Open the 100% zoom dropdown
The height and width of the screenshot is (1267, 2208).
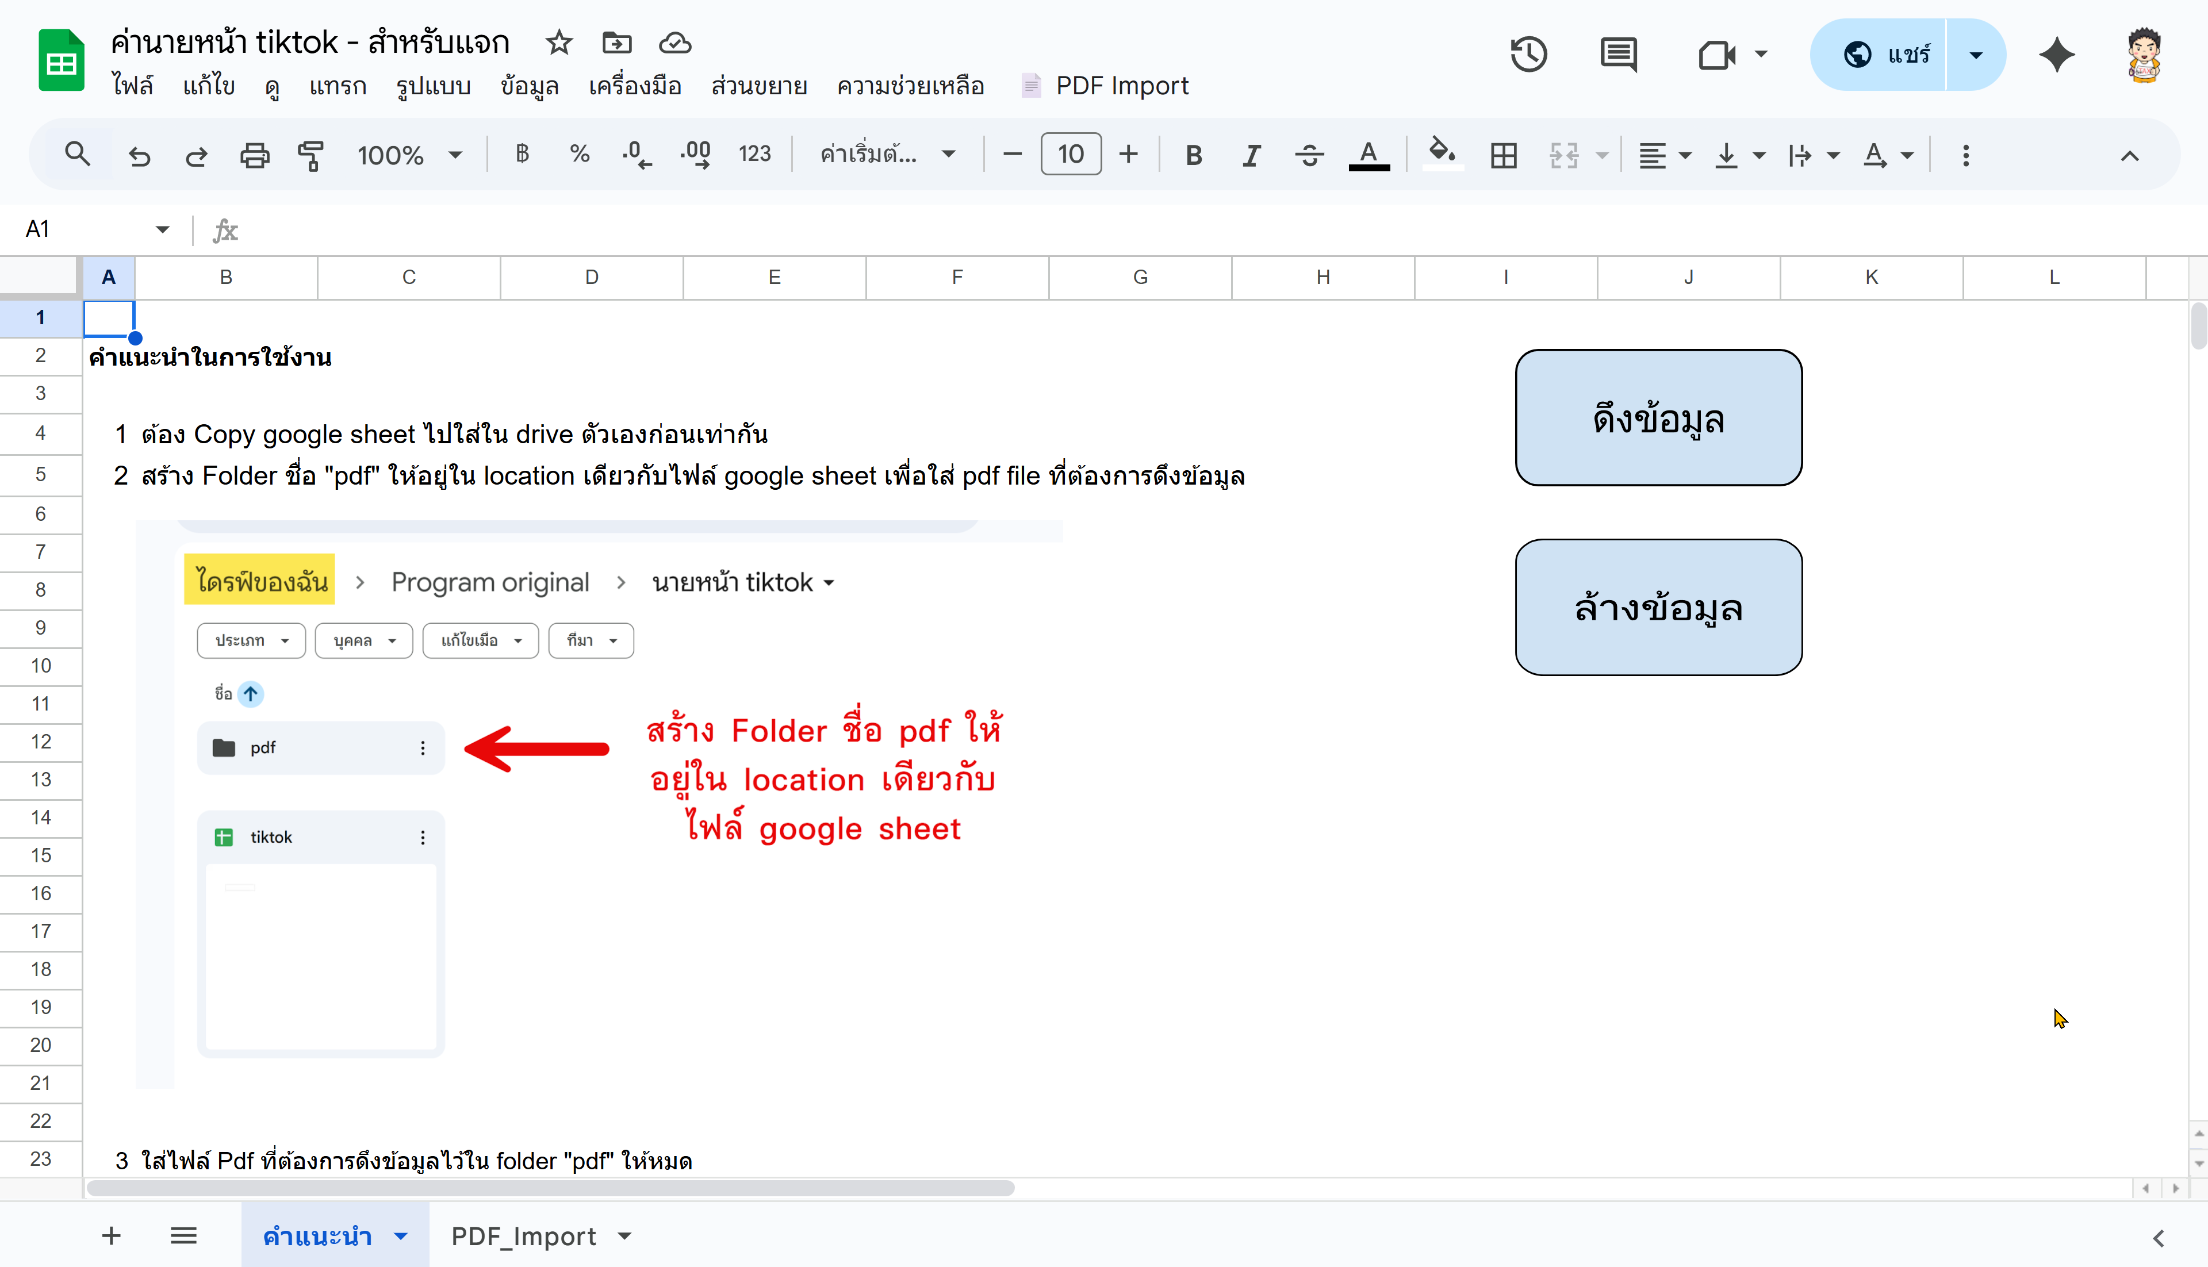pos(409,156)
